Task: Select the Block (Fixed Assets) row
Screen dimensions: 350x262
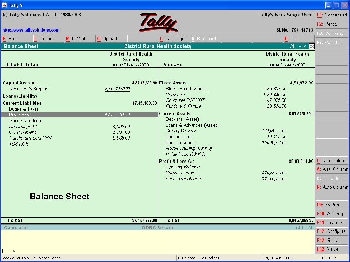Action: [236, 89]
